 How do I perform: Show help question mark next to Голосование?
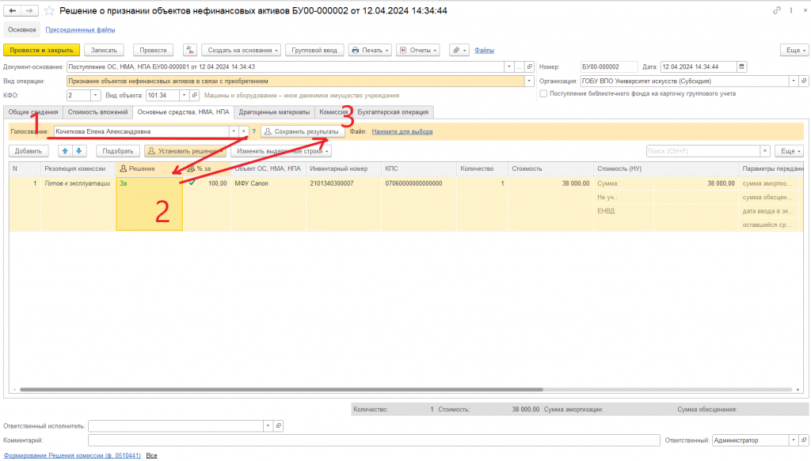[x=254, y=131]
